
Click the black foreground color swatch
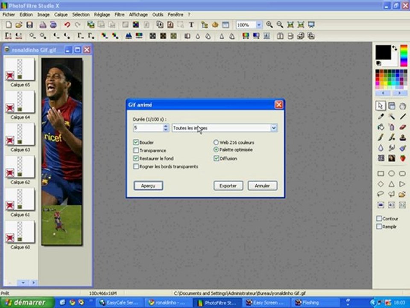tap(383, 52)
